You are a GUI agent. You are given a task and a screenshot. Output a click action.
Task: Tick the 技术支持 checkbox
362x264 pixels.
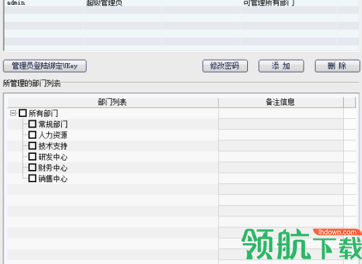click(x=32, y=146)
